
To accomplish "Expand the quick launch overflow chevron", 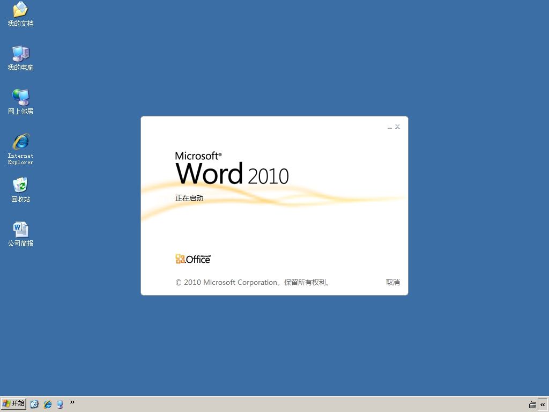I will 72,402.
